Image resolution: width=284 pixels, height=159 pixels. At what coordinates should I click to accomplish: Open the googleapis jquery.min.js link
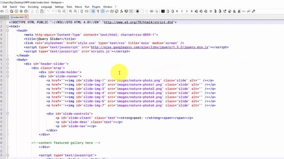(x=150, y=47)
